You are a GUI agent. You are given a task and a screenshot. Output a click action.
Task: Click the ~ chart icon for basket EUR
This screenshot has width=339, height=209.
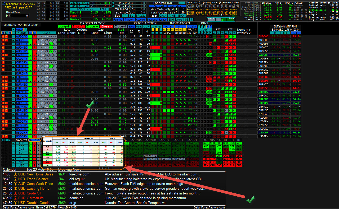point(14,153)
